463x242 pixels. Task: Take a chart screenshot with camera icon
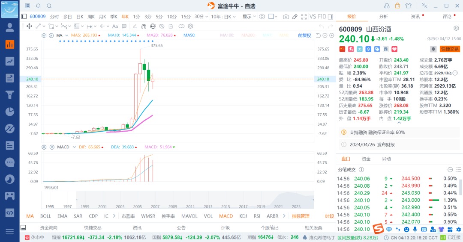pyautogui.click(x=286, y=17)
